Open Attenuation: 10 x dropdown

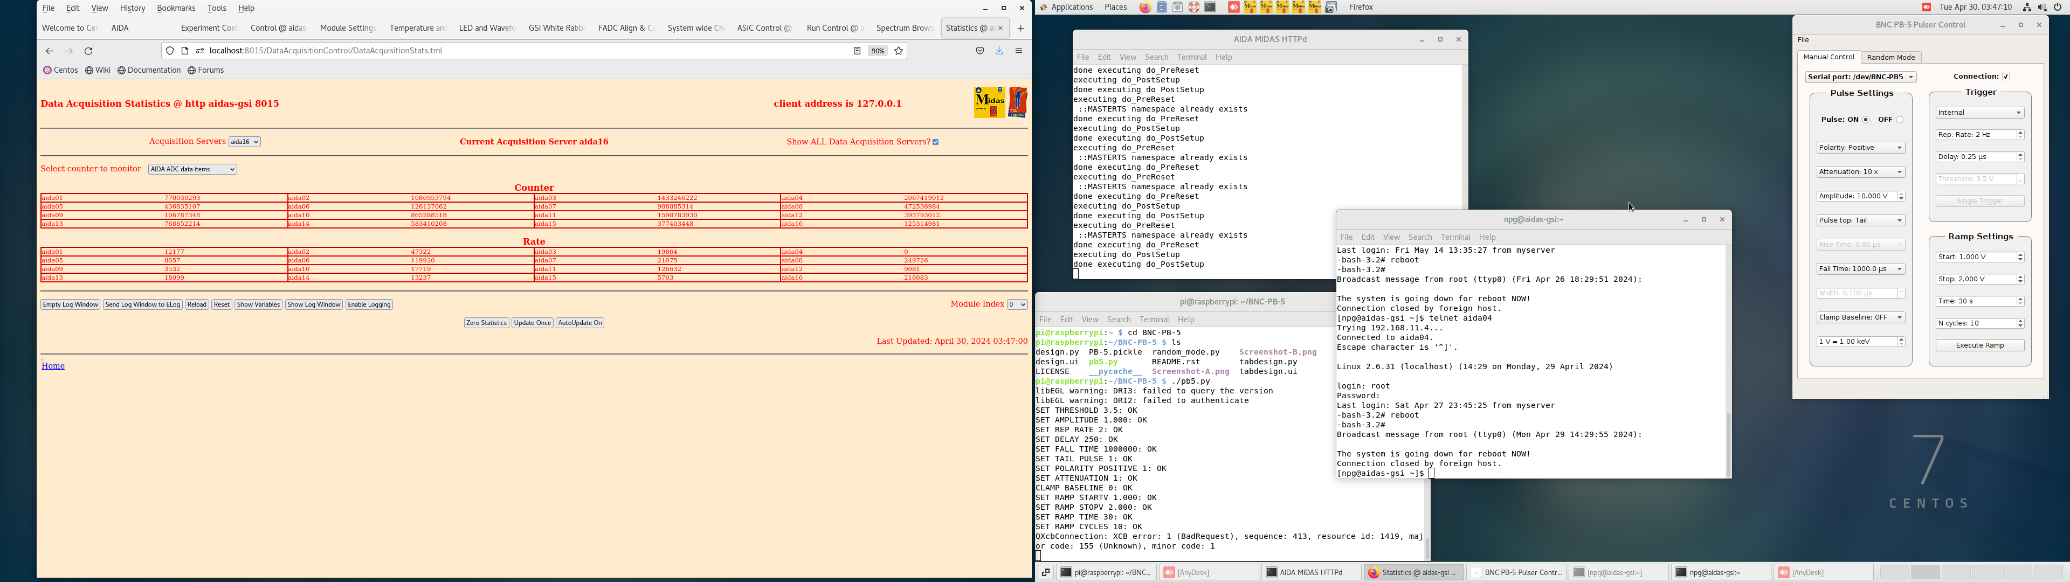(1860, 172)
